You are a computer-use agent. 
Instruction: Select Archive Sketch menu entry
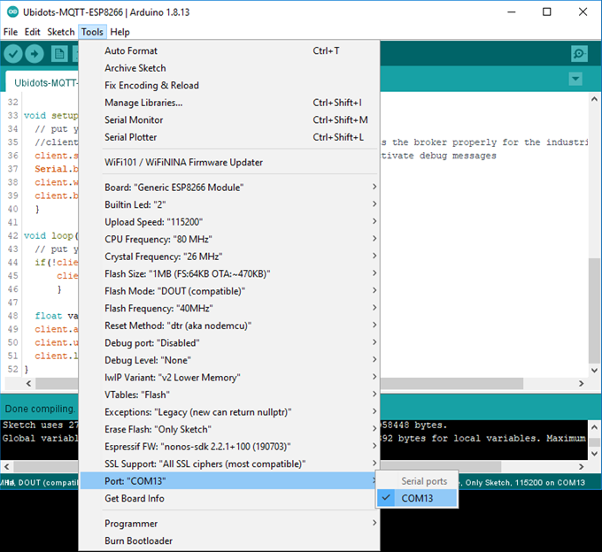click(x=229, y=68)
